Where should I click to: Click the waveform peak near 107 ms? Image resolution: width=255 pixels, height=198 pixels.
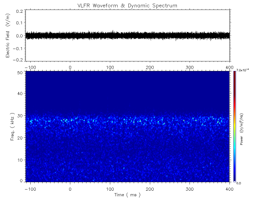coord(113,31)
